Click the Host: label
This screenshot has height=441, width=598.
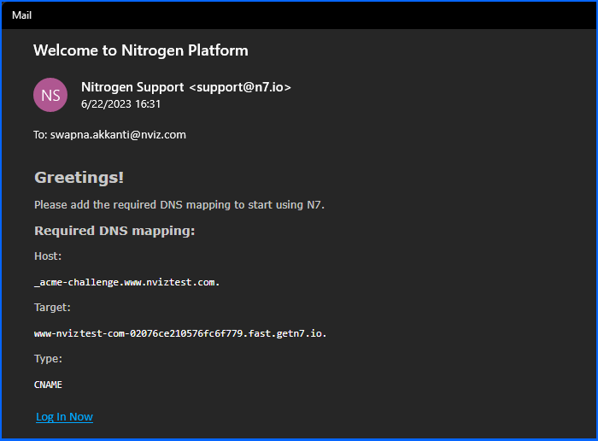(48, 256)
